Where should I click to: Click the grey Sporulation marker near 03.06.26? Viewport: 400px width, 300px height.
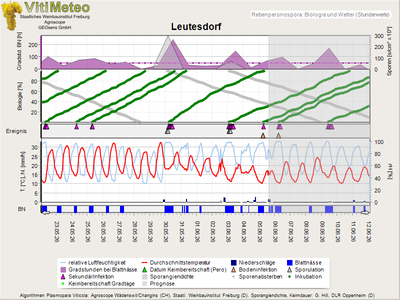click(229, 131)
